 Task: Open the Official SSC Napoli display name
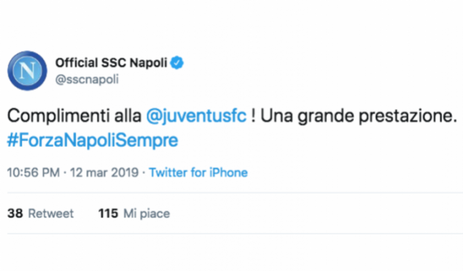click(111, 62)
